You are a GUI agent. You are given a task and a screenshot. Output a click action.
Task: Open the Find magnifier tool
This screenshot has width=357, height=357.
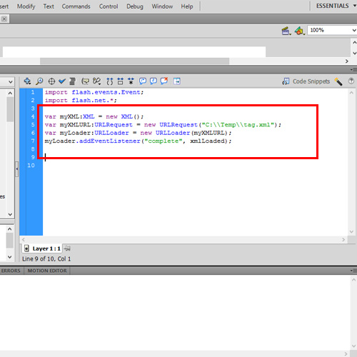[39, 81]
